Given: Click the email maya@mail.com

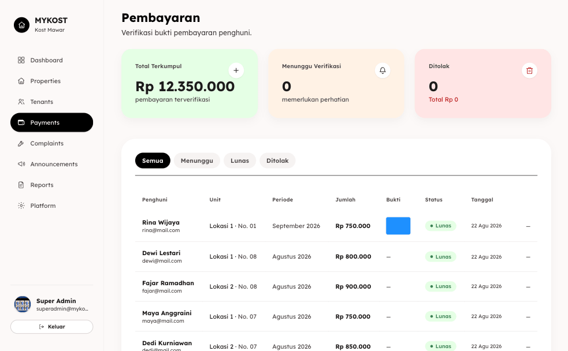Looking at the screenshot, I should (163, 321).
